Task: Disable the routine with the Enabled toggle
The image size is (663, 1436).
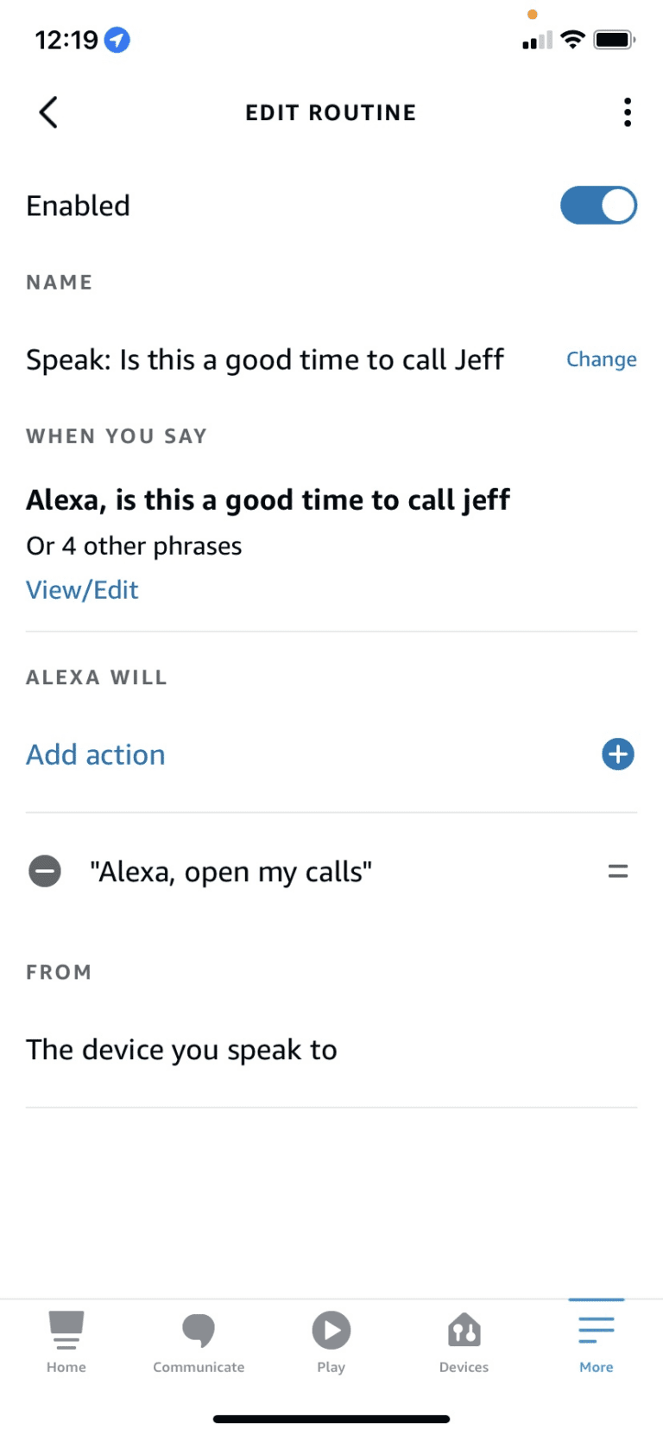Action: tap(598, 206)
